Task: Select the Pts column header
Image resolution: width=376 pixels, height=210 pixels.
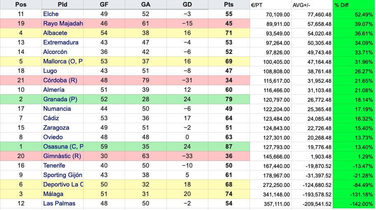Action: (x=229, y=5)
